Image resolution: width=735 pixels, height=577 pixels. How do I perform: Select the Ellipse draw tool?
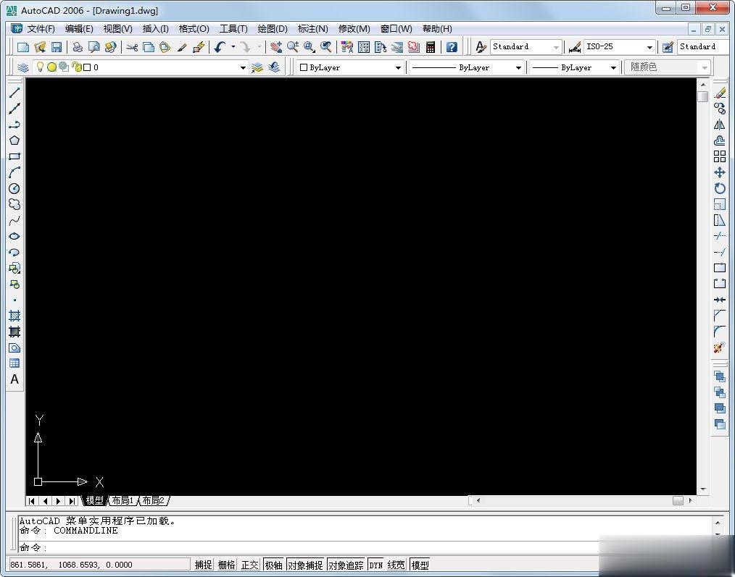tap(14, 237)
